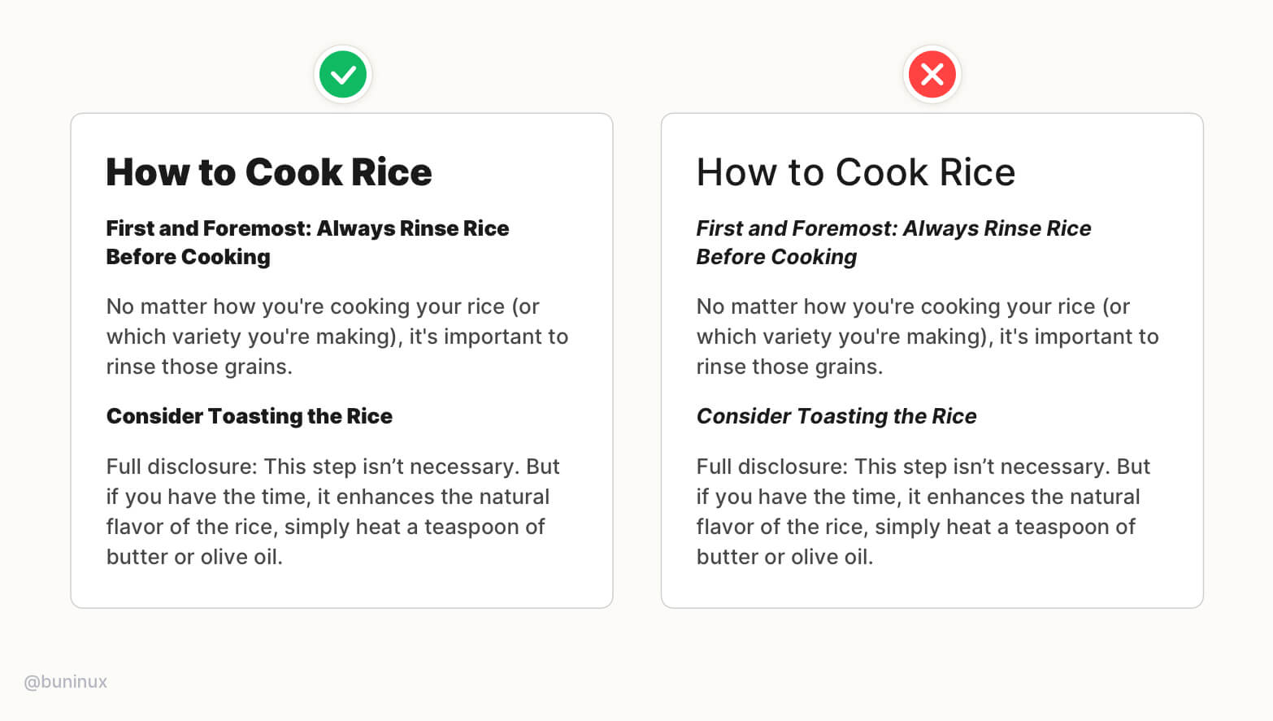Click "Full disclosure" paragraph in left card

pos(333,511)
